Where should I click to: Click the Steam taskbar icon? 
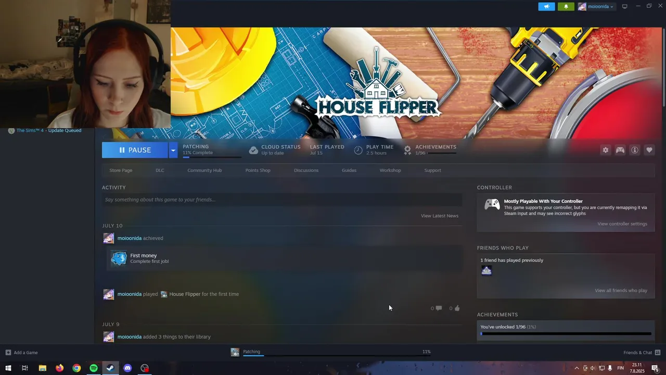coord(110,368)
